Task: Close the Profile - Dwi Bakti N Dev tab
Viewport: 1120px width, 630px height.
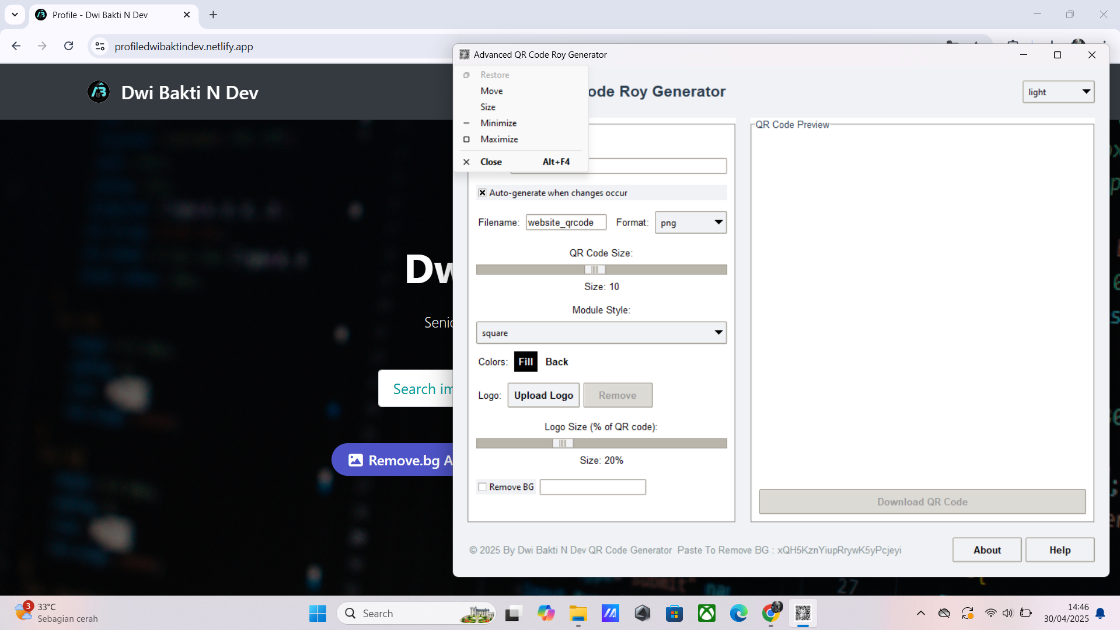Action: (x=187, y=15)
